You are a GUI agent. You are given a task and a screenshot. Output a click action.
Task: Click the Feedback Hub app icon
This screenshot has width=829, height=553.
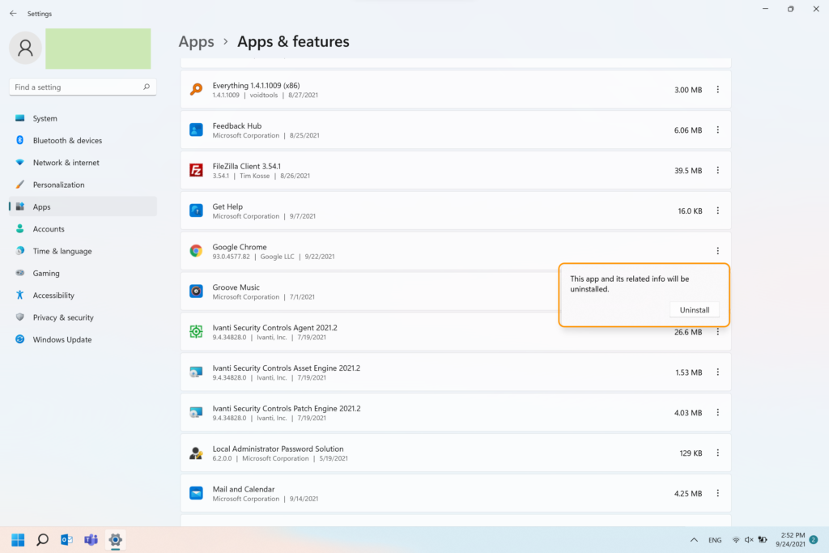point(196,130)
